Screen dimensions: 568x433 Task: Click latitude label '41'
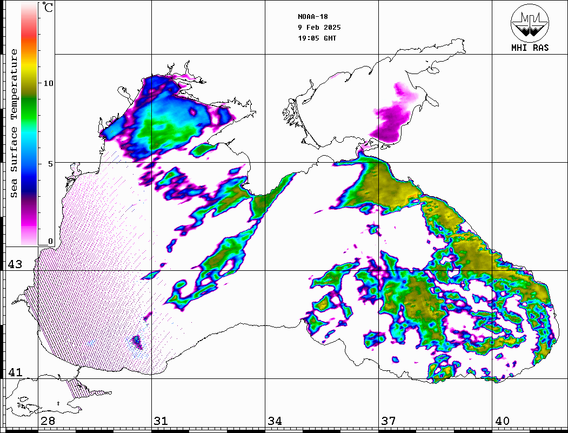point(15,372)
